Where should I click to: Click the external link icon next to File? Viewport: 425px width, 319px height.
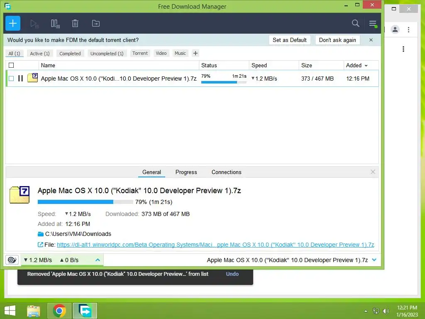40,245
